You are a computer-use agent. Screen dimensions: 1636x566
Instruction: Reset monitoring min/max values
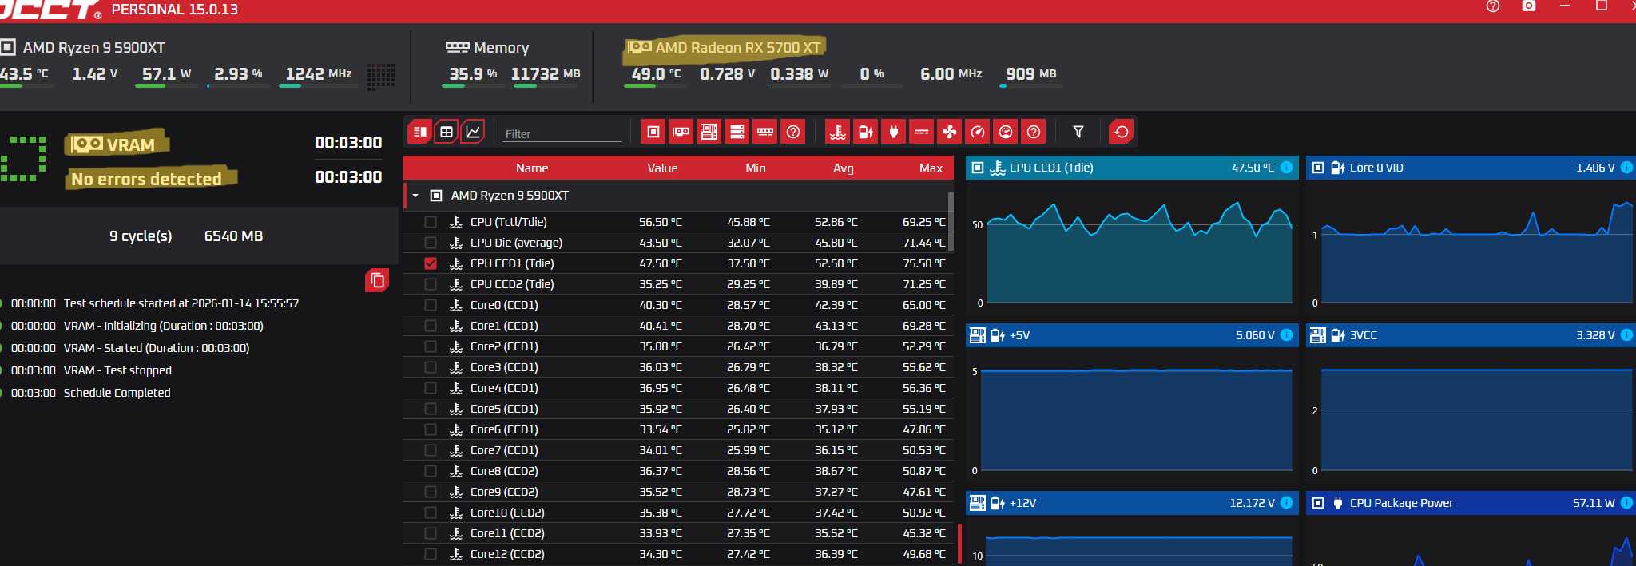[x=1122, y=132]
